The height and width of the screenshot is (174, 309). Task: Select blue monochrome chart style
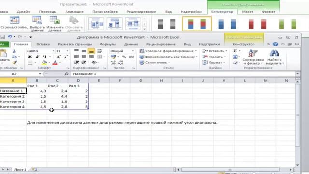[x=227, y=24]
